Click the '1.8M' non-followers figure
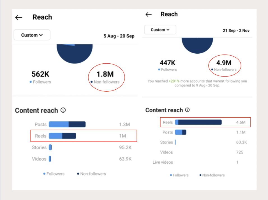 click(105, 74)
